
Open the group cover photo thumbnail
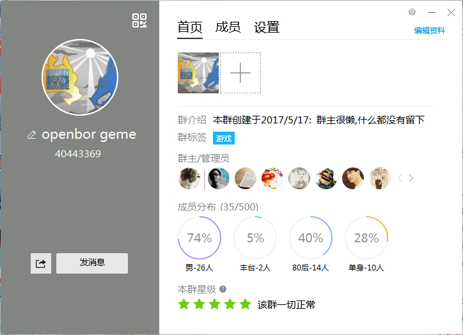(x=198, y=73)
